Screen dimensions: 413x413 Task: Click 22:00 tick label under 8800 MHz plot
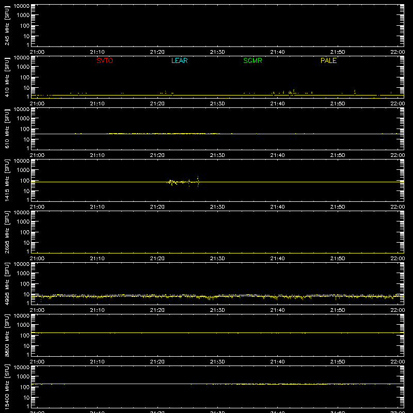coord(398,362)
